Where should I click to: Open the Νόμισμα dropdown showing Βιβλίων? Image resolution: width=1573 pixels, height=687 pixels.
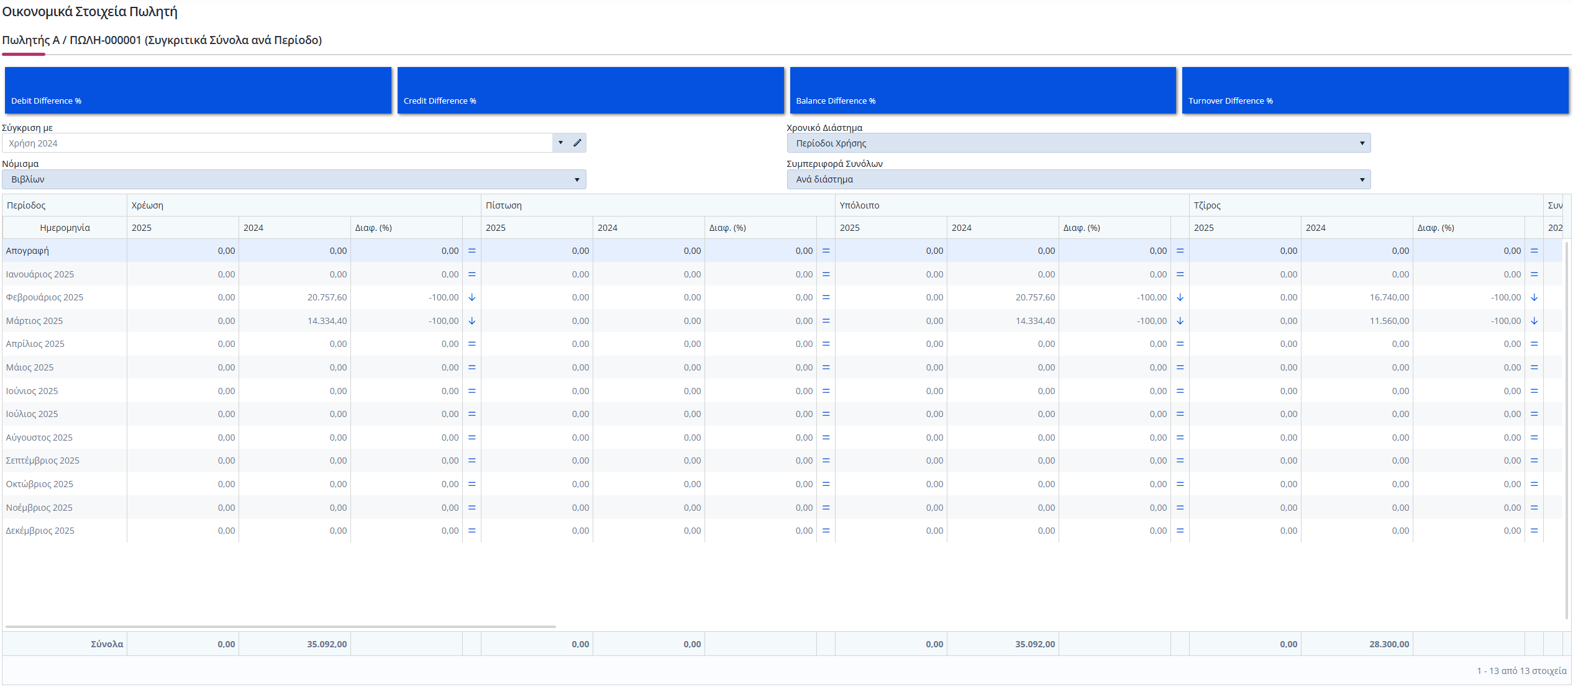294,179
